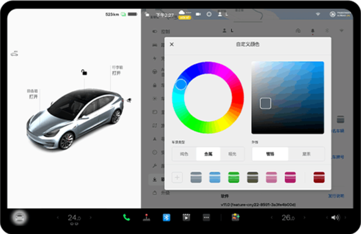Tap the small car outline icon at left edge
The width and height of the screenshot is (361, 234).
(x=14, y=54)
